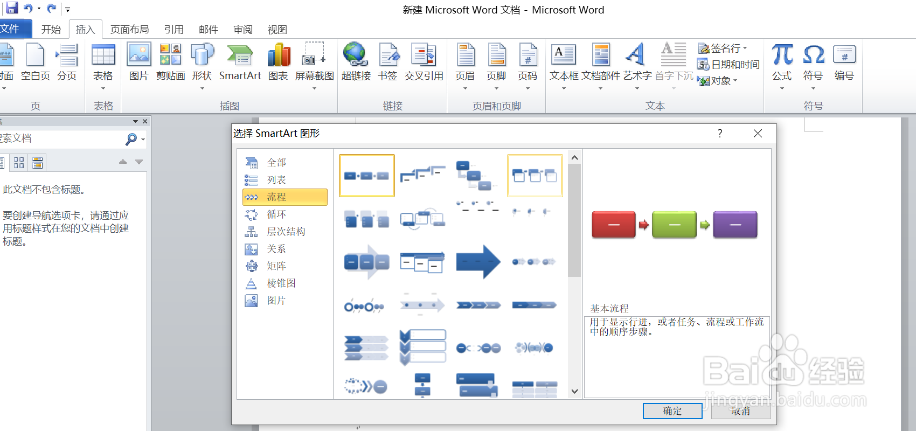The height and width of the screenshot is (431, 916).
Task: Open Footer (页脚) options
Action: 496,67
